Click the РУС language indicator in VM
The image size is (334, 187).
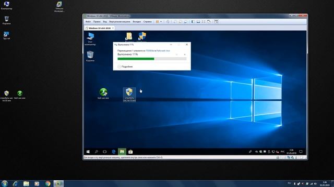[x=282, y=152]
